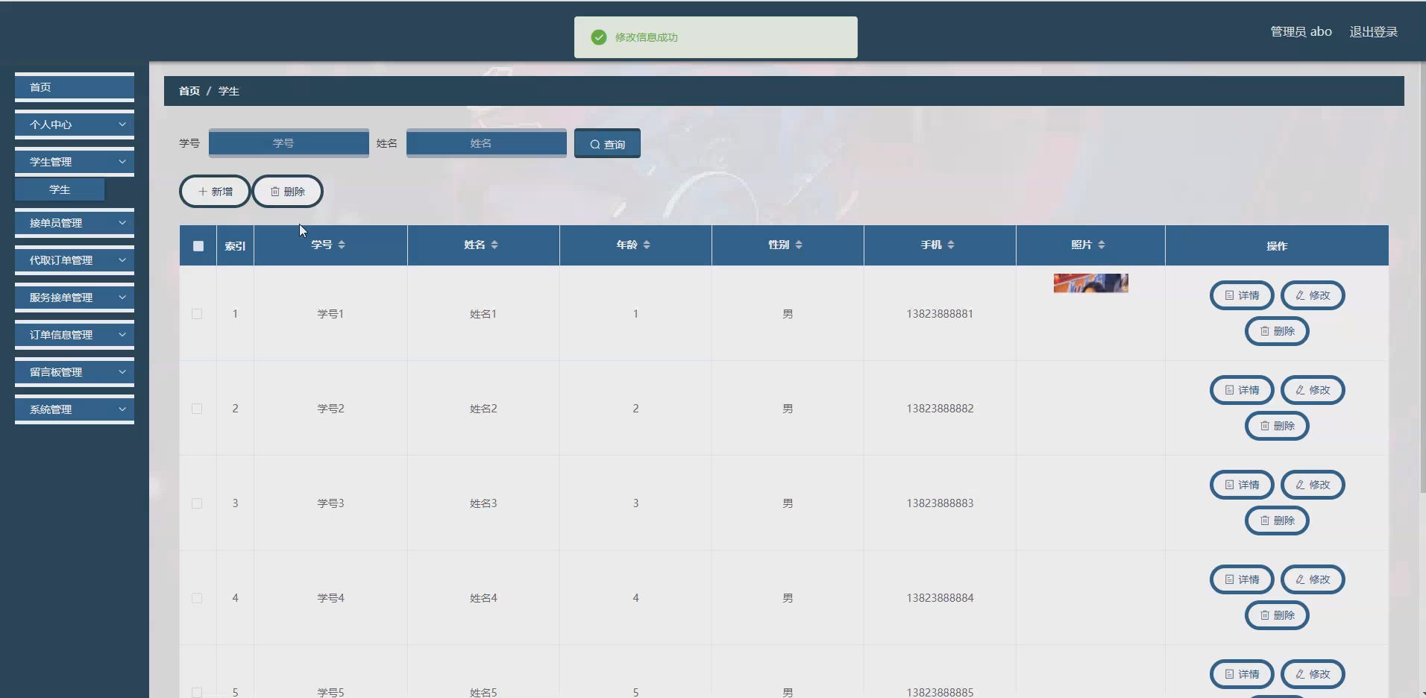The height and width of the screenshot is (698, 1426).
Task: Expand the 接单员管理 sidebar menu chevron
Action: 122,223
